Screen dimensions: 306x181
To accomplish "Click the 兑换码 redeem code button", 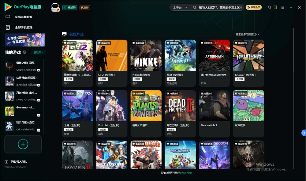I will click(x=70, y=8).
